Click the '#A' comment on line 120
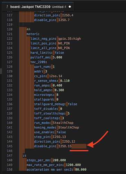The width and height of the screenshot is (126, 174). pos(28,29)
